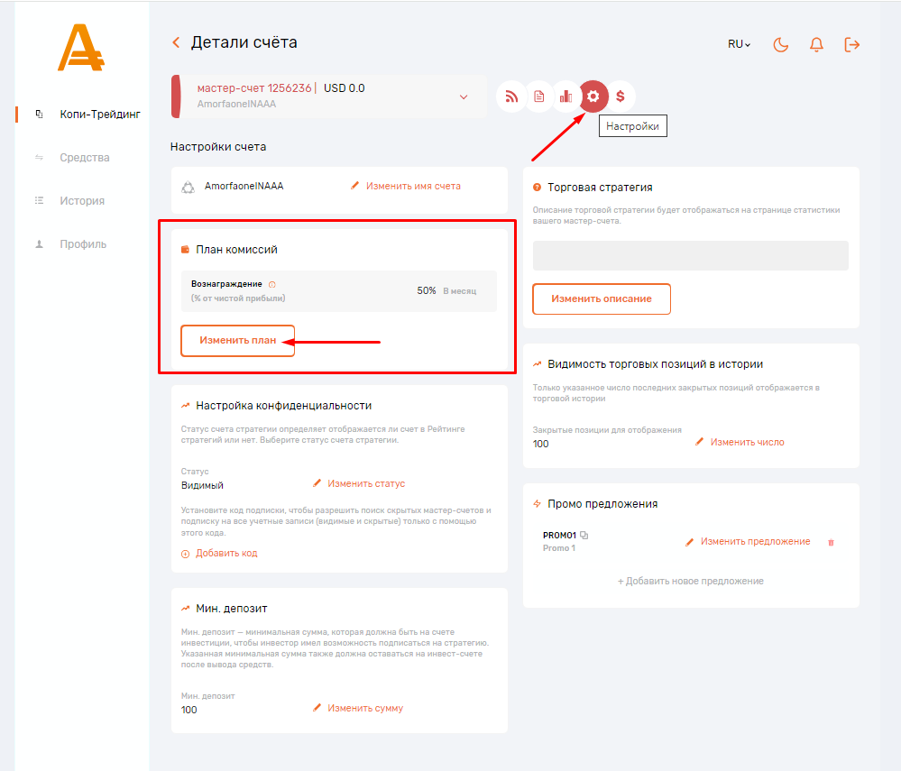Copy the PROMO1 code icon
The width and height of the screenshot is (901, 771).
[x=584, y=536]
